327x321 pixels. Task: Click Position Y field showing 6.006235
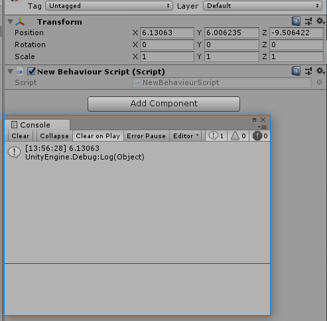231,33
